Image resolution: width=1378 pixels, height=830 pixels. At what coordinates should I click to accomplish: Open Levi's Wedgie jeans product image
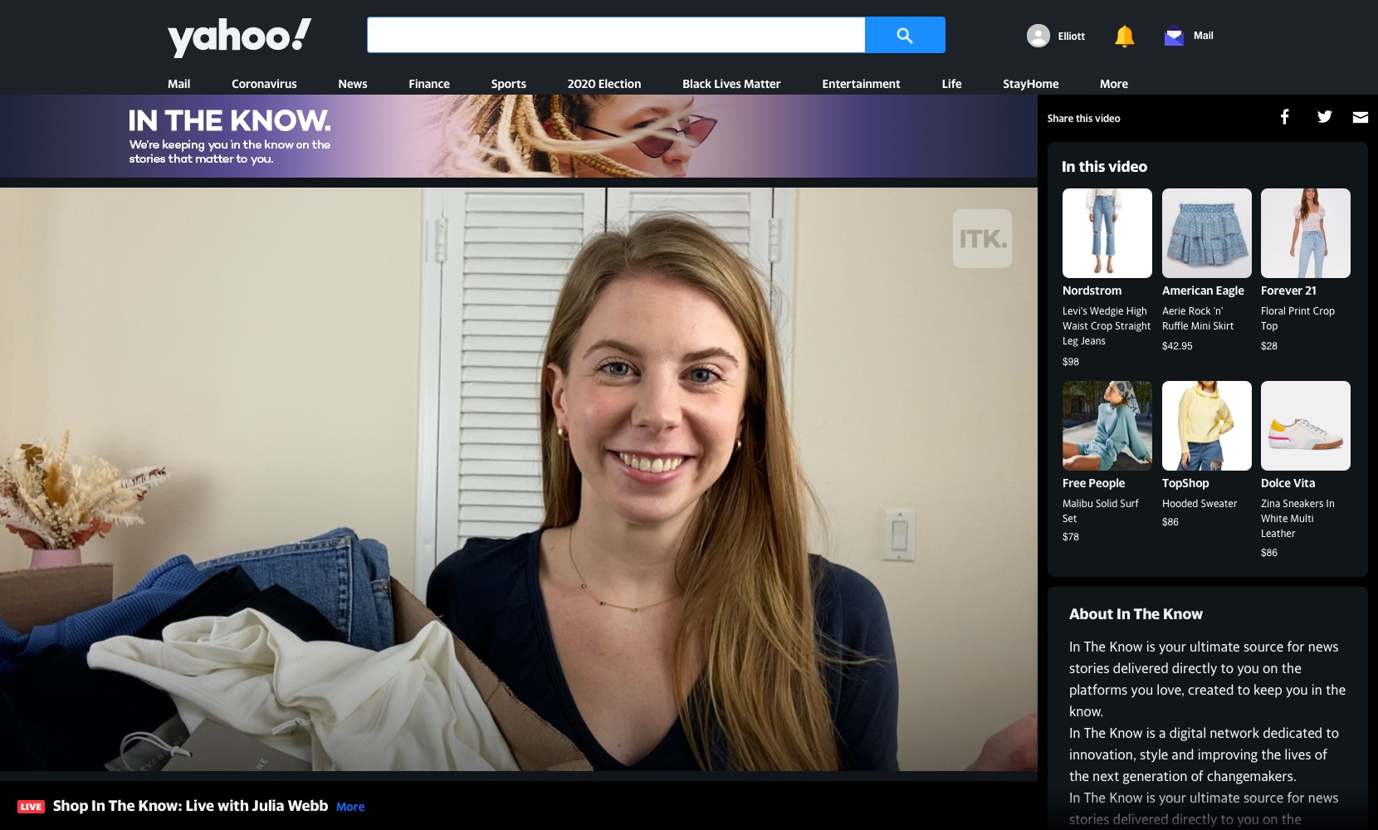pyautogui.click(x=1107, y=233)
